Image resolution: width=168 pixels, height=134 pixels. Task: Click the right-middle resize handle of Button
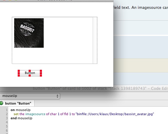pos(41,73)
